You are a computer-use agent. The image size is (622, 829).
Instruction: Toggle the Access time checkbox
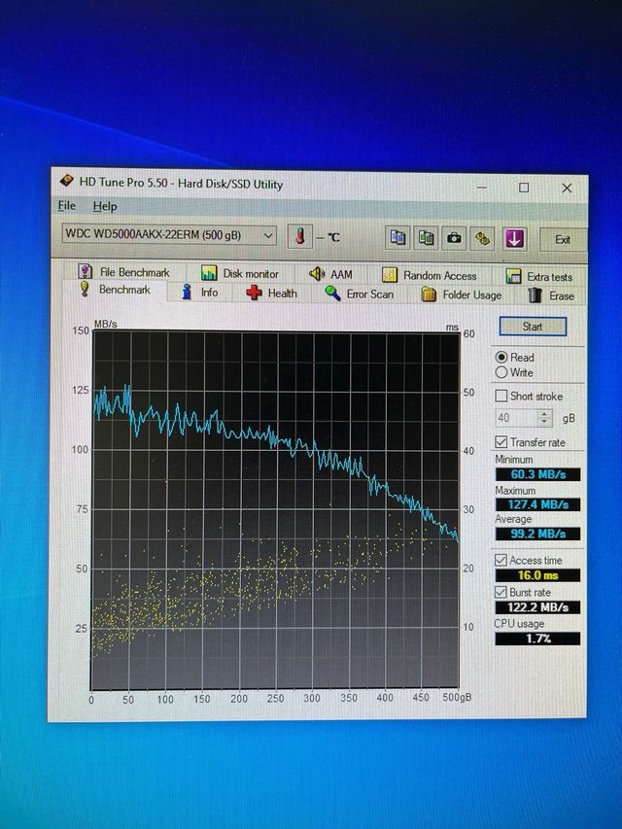pos(501,560)
